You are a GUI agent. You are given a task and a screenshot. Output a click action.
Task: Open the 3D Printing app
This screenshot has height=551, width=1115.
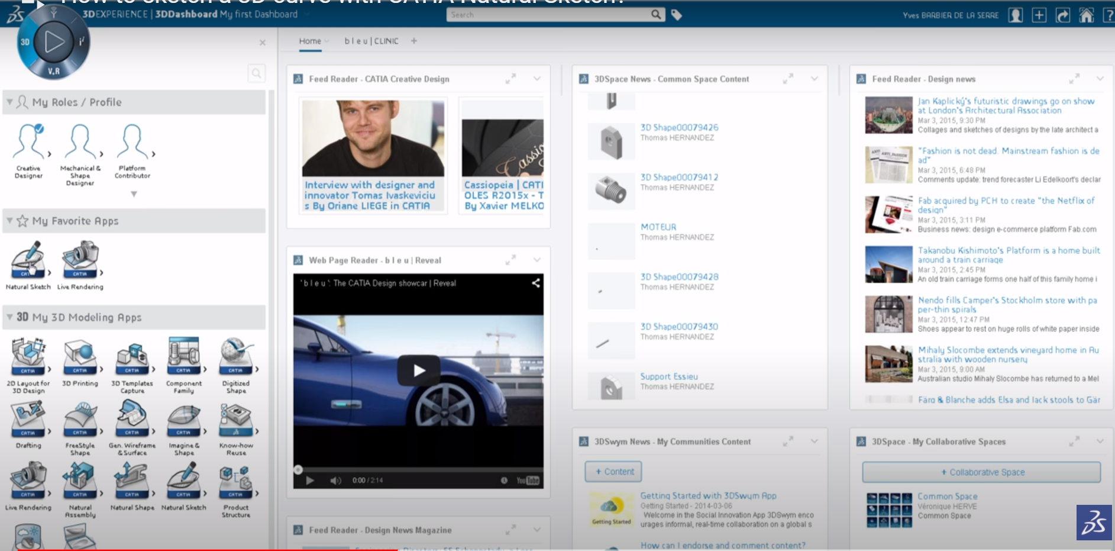(x=80, y=357)
